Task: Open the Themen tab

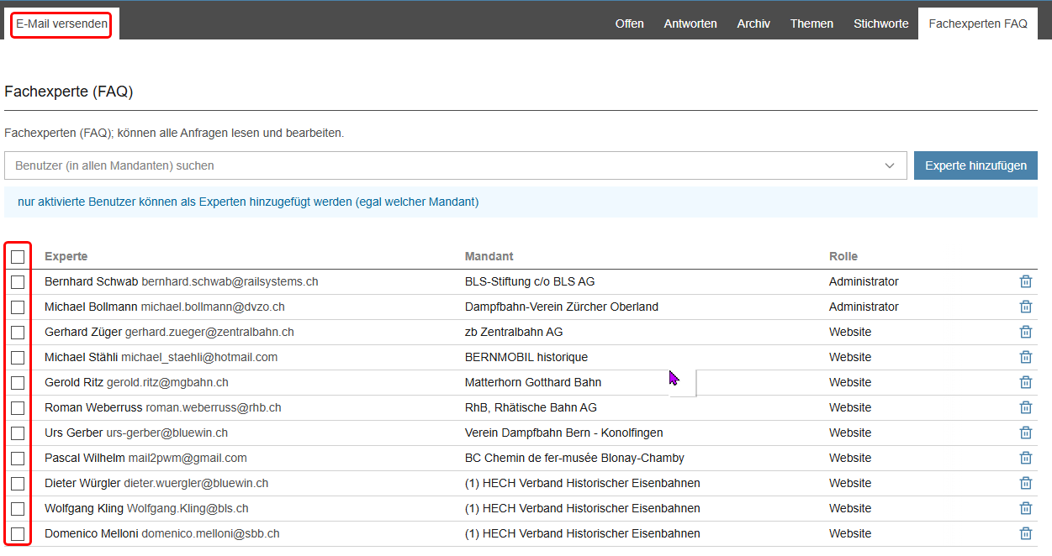Action: click(811, 24)
